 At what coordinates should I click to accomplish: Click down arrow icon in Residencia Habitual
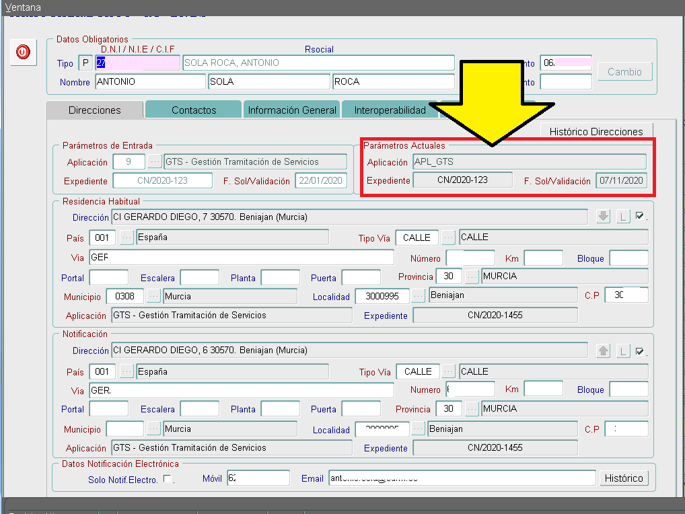click(x=603, y=217)
